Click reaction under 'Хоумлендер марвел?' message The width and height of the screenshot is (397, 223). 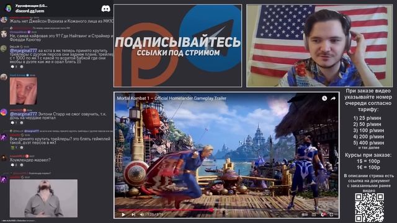click(14, 165)
